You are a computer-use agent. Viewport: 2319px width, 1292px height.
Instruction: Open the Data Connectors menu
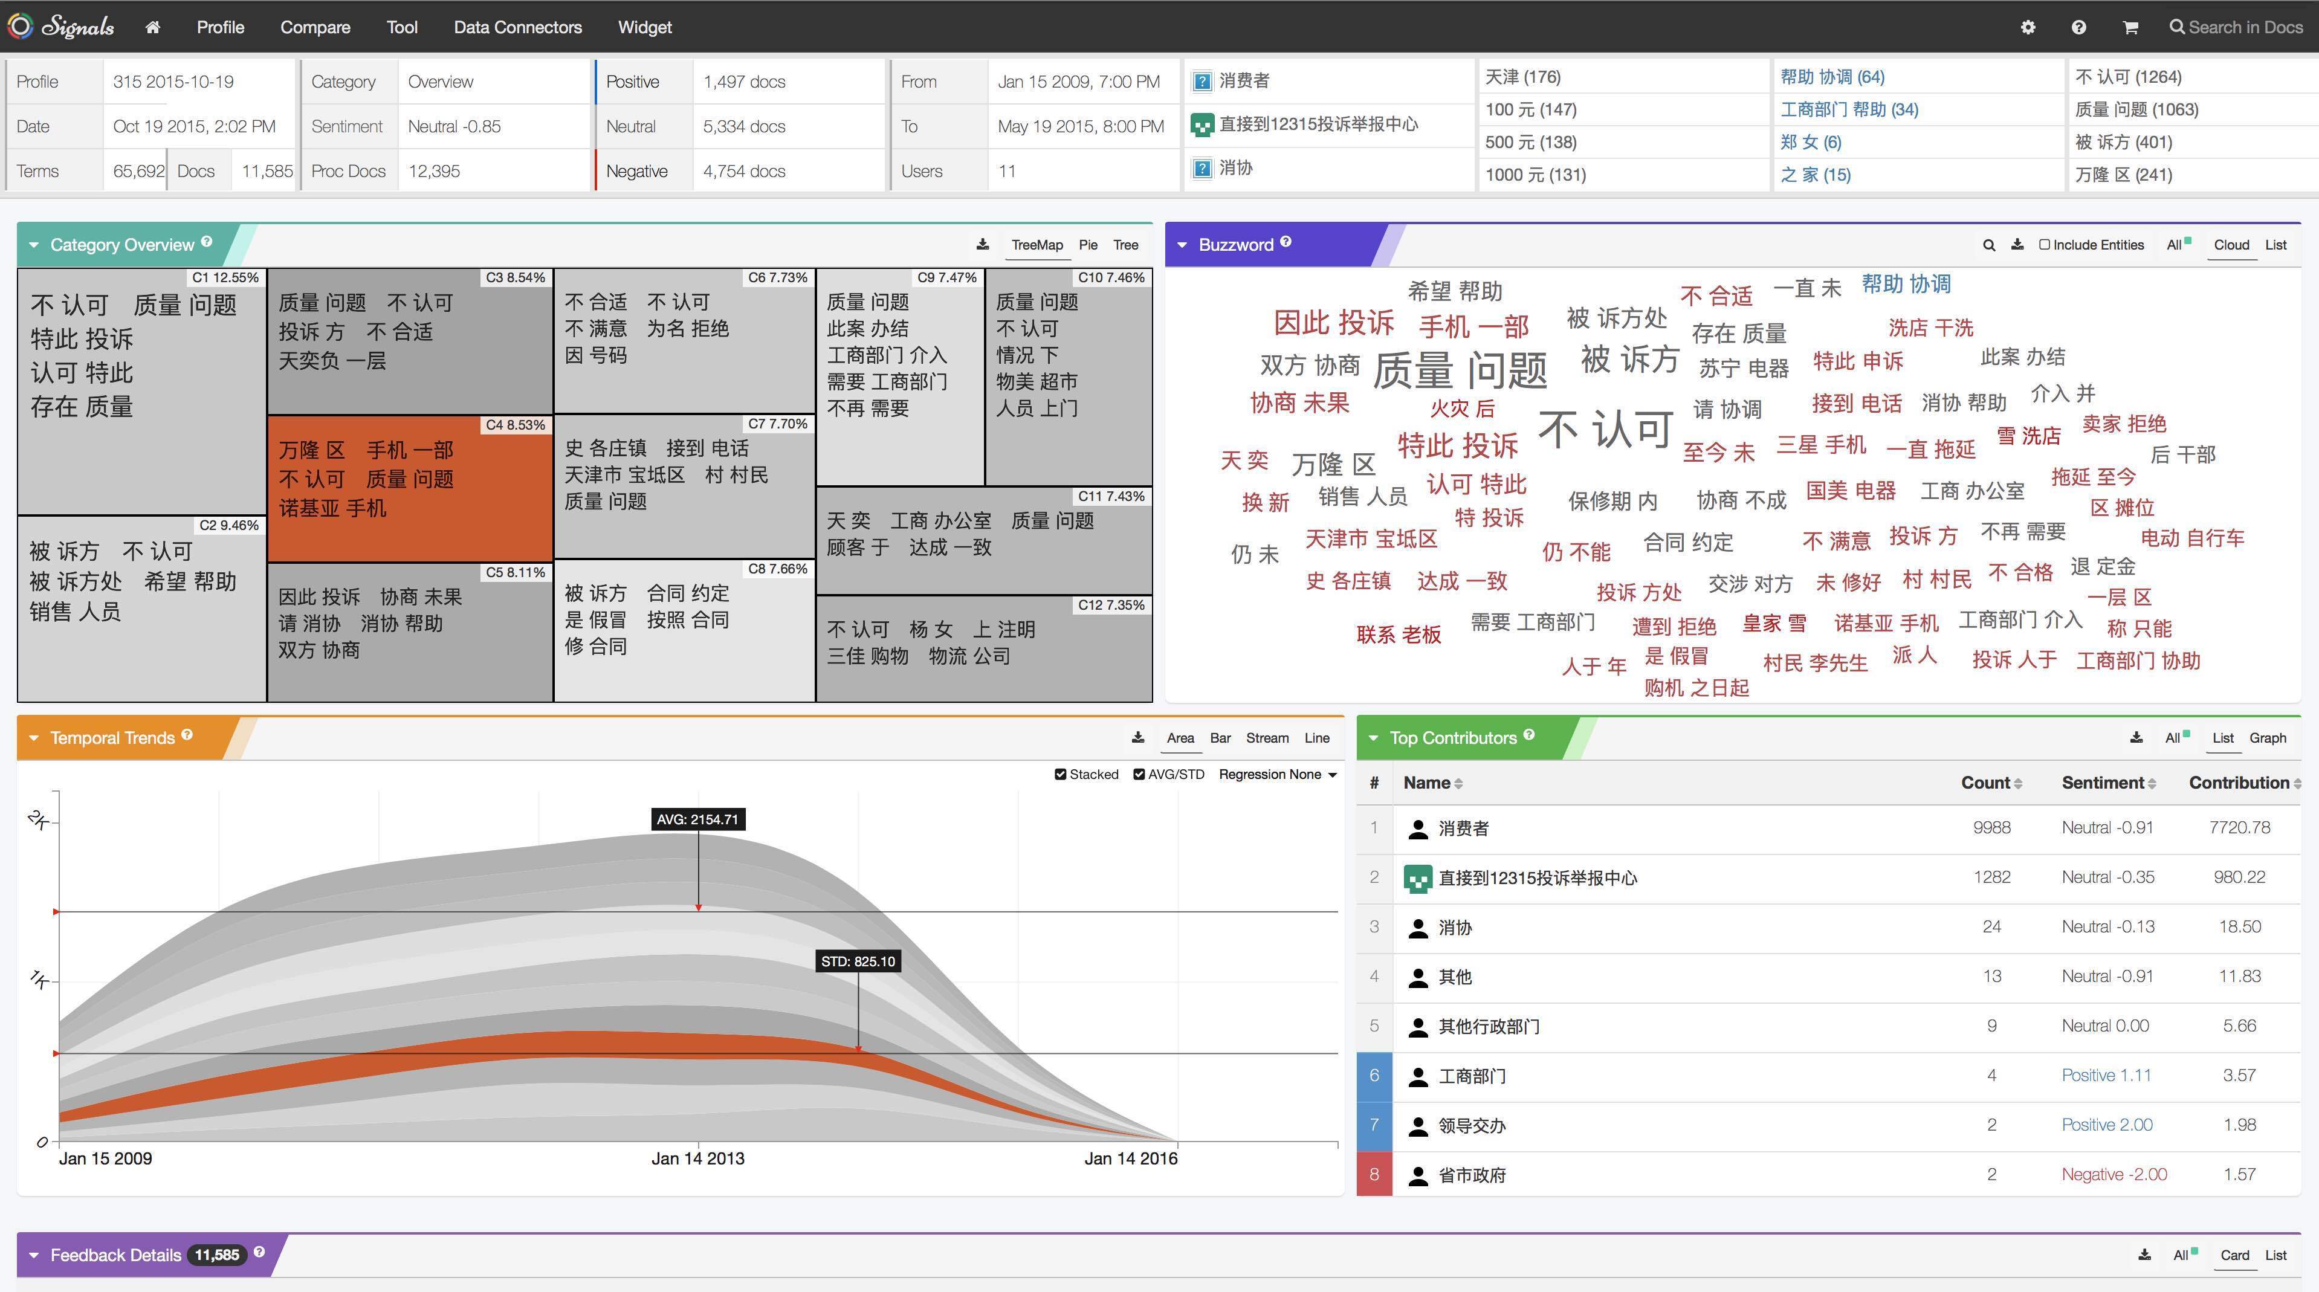click(517, 27)
